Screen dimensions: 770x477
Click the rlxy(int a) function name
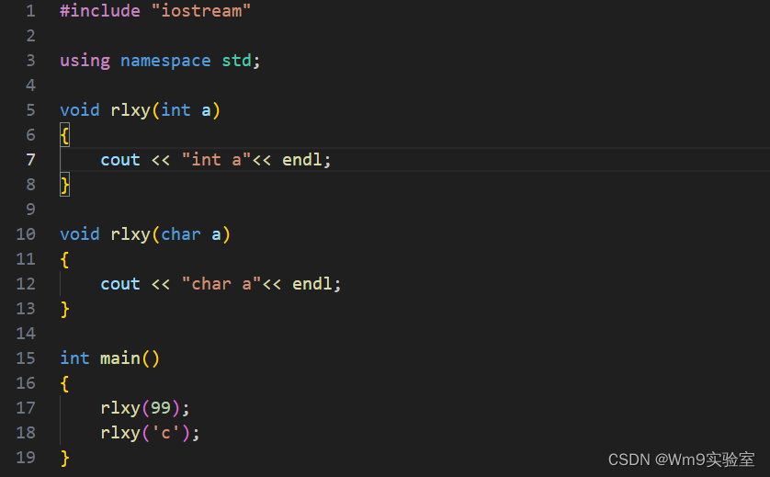(130, 110)
